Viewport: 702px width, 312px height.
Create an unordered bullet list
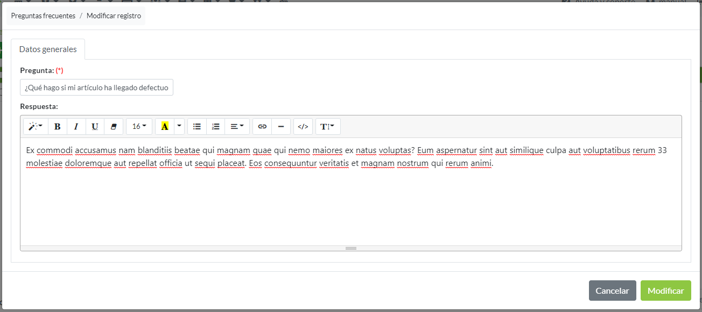196,126
